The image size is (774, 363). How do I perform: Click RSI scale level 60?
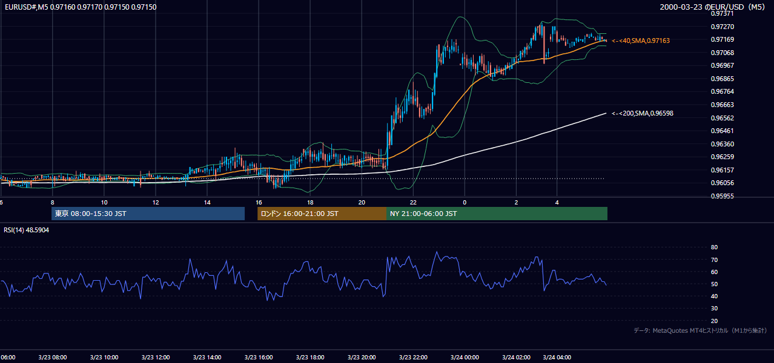714,272
